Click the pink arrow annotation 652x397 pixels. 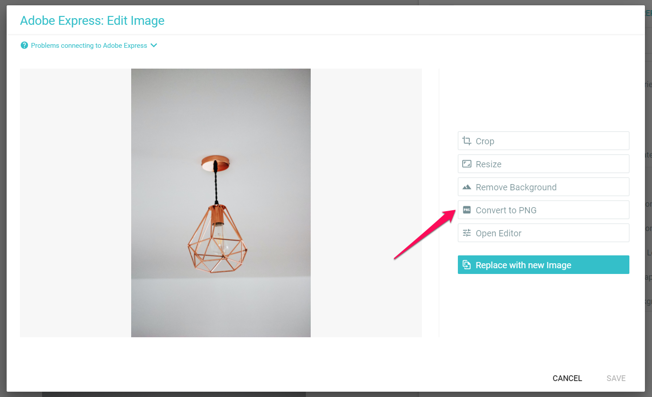point(425,235)
